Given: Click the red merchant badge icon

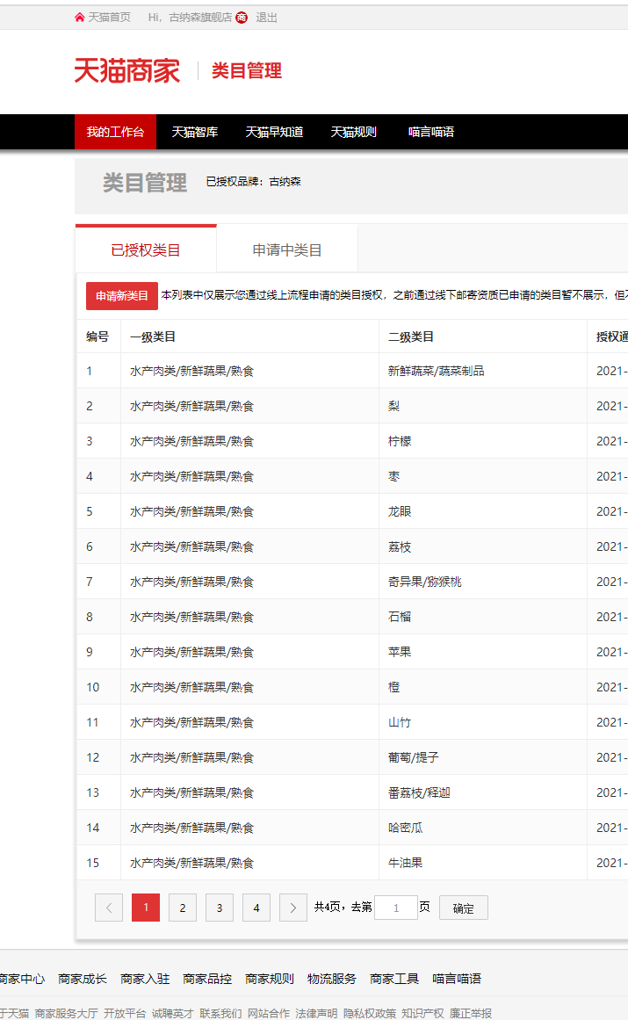Looking at the screenshot, I should 242,18.
